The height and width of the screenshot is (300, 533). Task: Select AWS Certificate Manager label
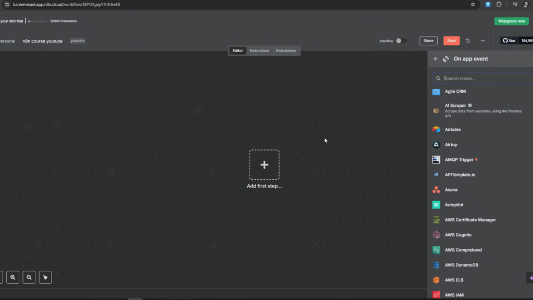pyautogui.click(x=470, y=220)
